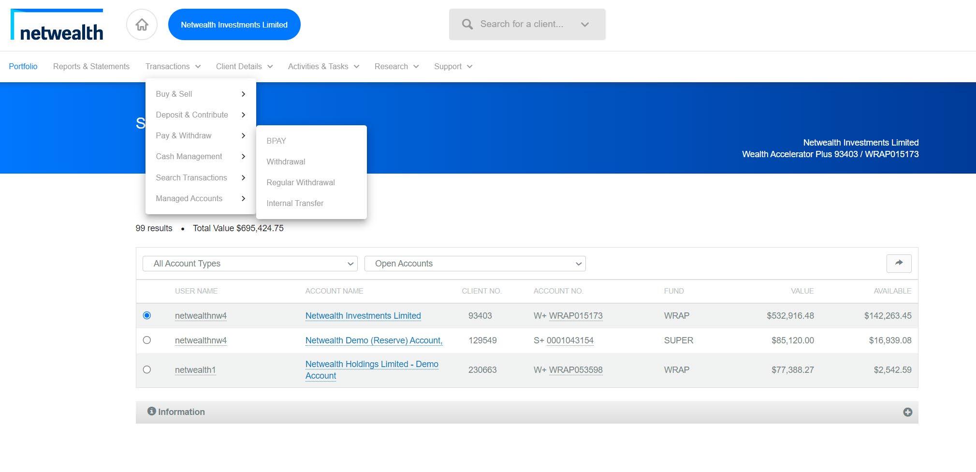
Task: Open the Support menu
Action: 453,66
